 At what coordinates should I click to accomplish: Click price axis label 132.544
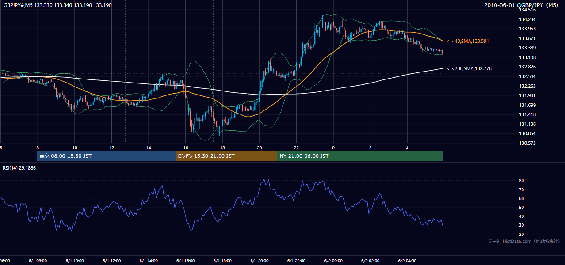tap(527, 76)
